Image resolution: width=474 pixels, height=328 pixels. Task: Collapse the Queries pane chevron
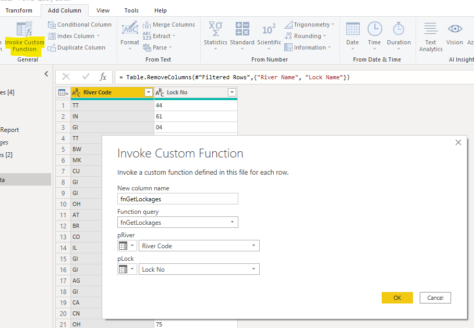[46, 74]
